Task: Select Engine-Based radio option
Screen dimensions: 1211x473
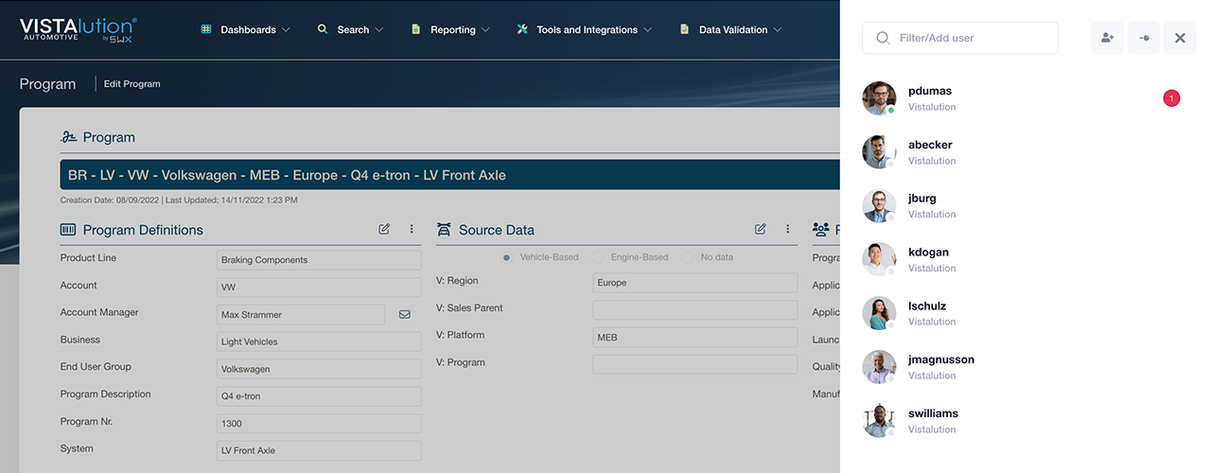Action: tap(597, 257)
